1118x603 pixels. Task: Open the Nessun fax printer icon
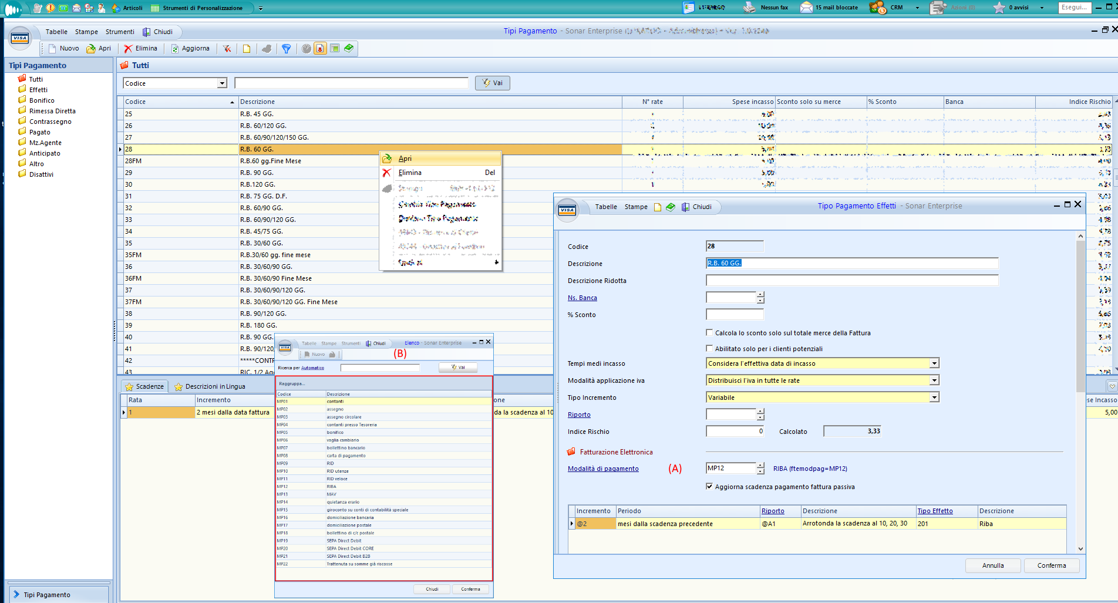point(749,8)
